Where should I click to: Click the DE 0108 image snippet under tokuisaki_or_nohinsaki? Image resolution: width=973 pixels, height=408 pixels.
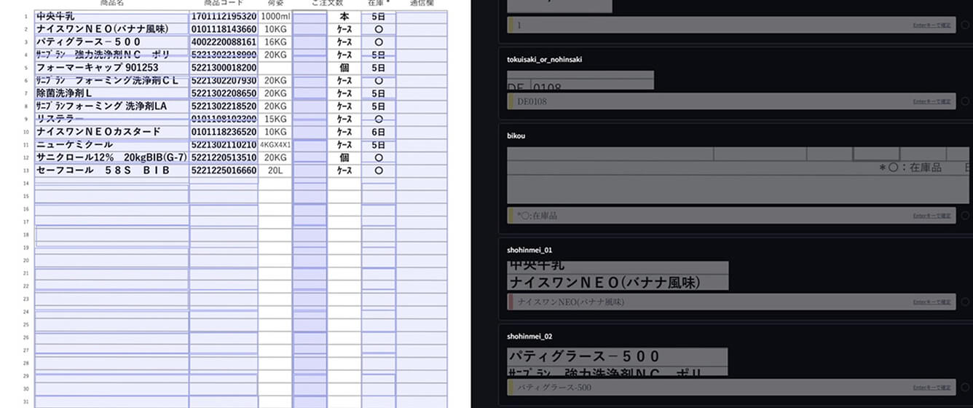click(x=580, y=80)
